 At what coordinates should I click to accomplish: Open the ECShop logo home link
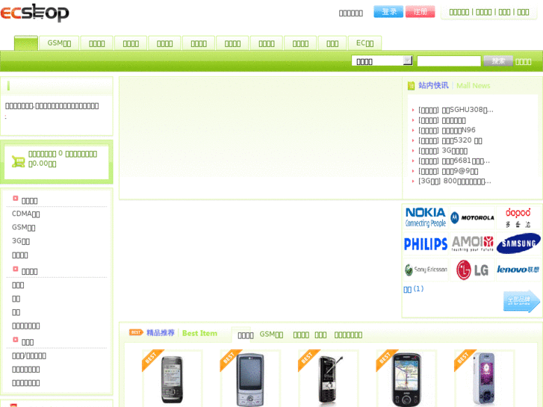point(34,13)
